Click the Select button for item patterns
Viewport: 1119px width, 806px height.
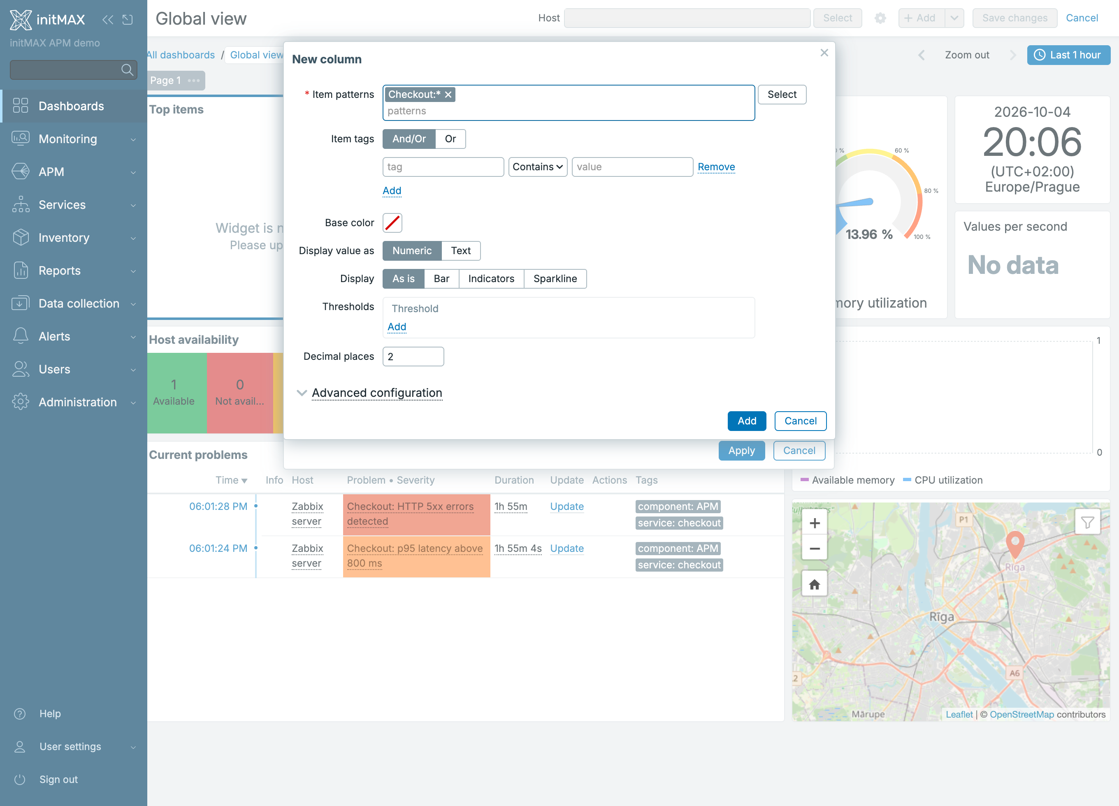click(782, 95)
